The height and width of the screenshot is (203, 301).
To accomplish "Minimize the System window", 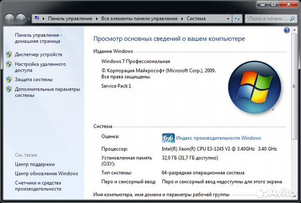I will click(x=263, y=4).
